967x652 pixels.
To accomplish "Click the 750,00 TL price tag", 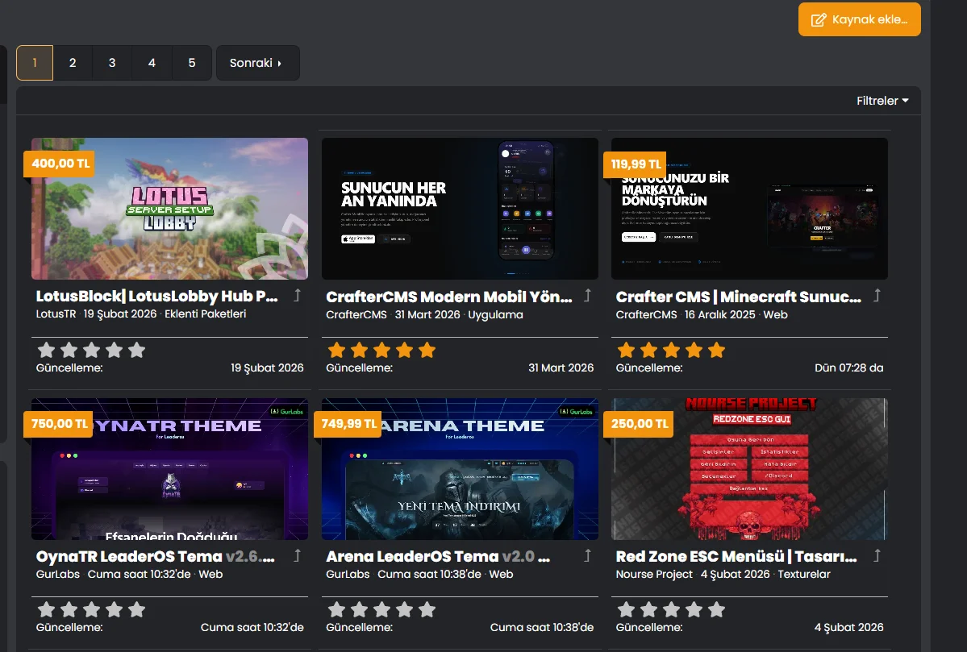I will 59,424.
